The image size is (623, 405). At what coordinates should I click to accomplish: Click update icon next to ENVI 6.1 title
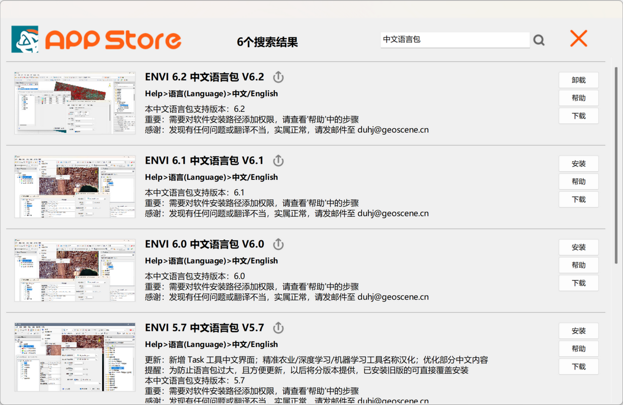tap(278, 160)
